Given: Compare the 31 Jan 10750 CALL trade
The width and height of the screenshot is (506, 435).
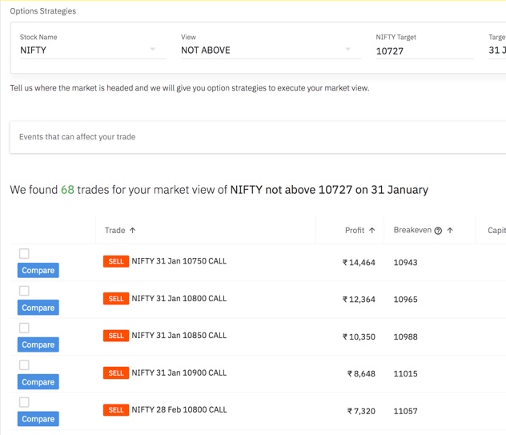Looking at the screenshot, I should pyautogui.click(x=38, y=270).
